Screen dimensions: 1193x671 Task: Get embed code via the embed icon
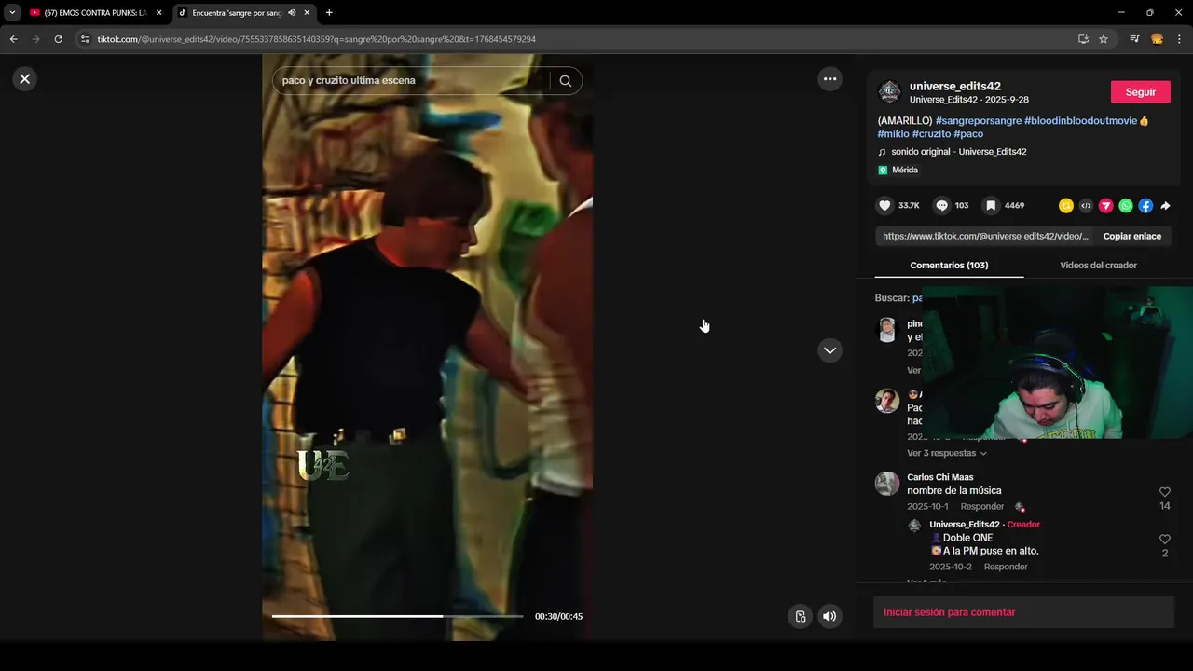tap(1086, 206)
